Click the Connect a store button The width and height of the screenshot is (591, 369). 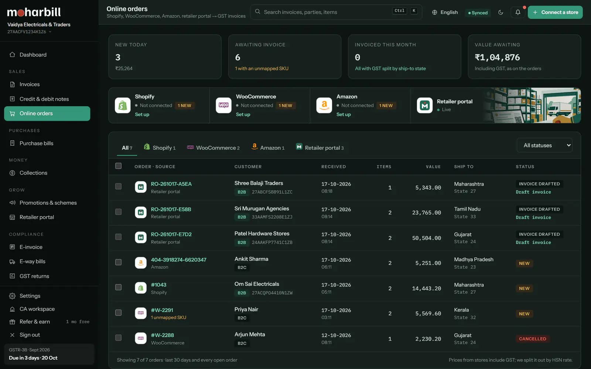tap(555, 12)
